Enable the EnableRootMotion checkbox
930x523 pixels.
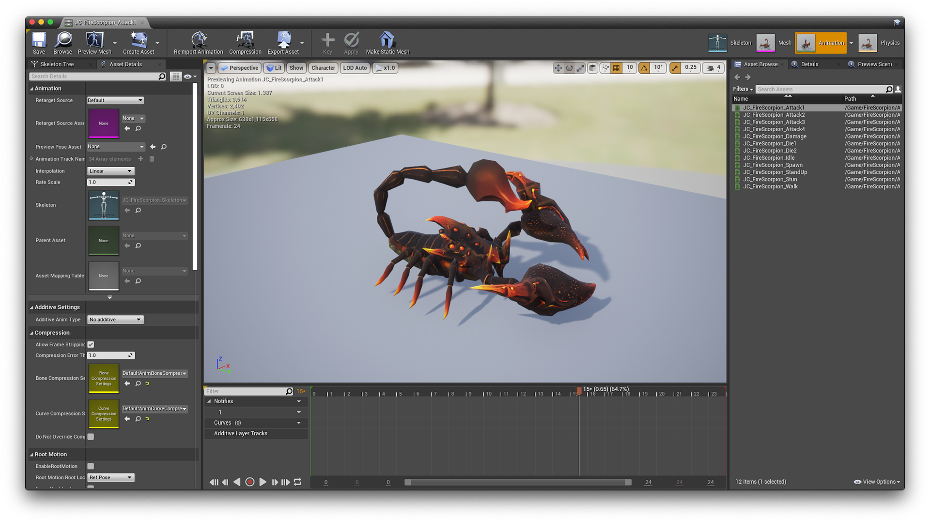click(91, 466)
